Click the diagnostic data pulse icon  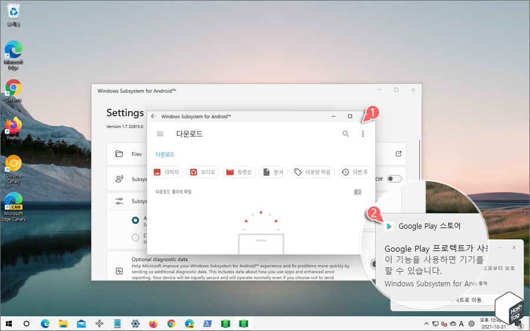click(x=119, y=271)
